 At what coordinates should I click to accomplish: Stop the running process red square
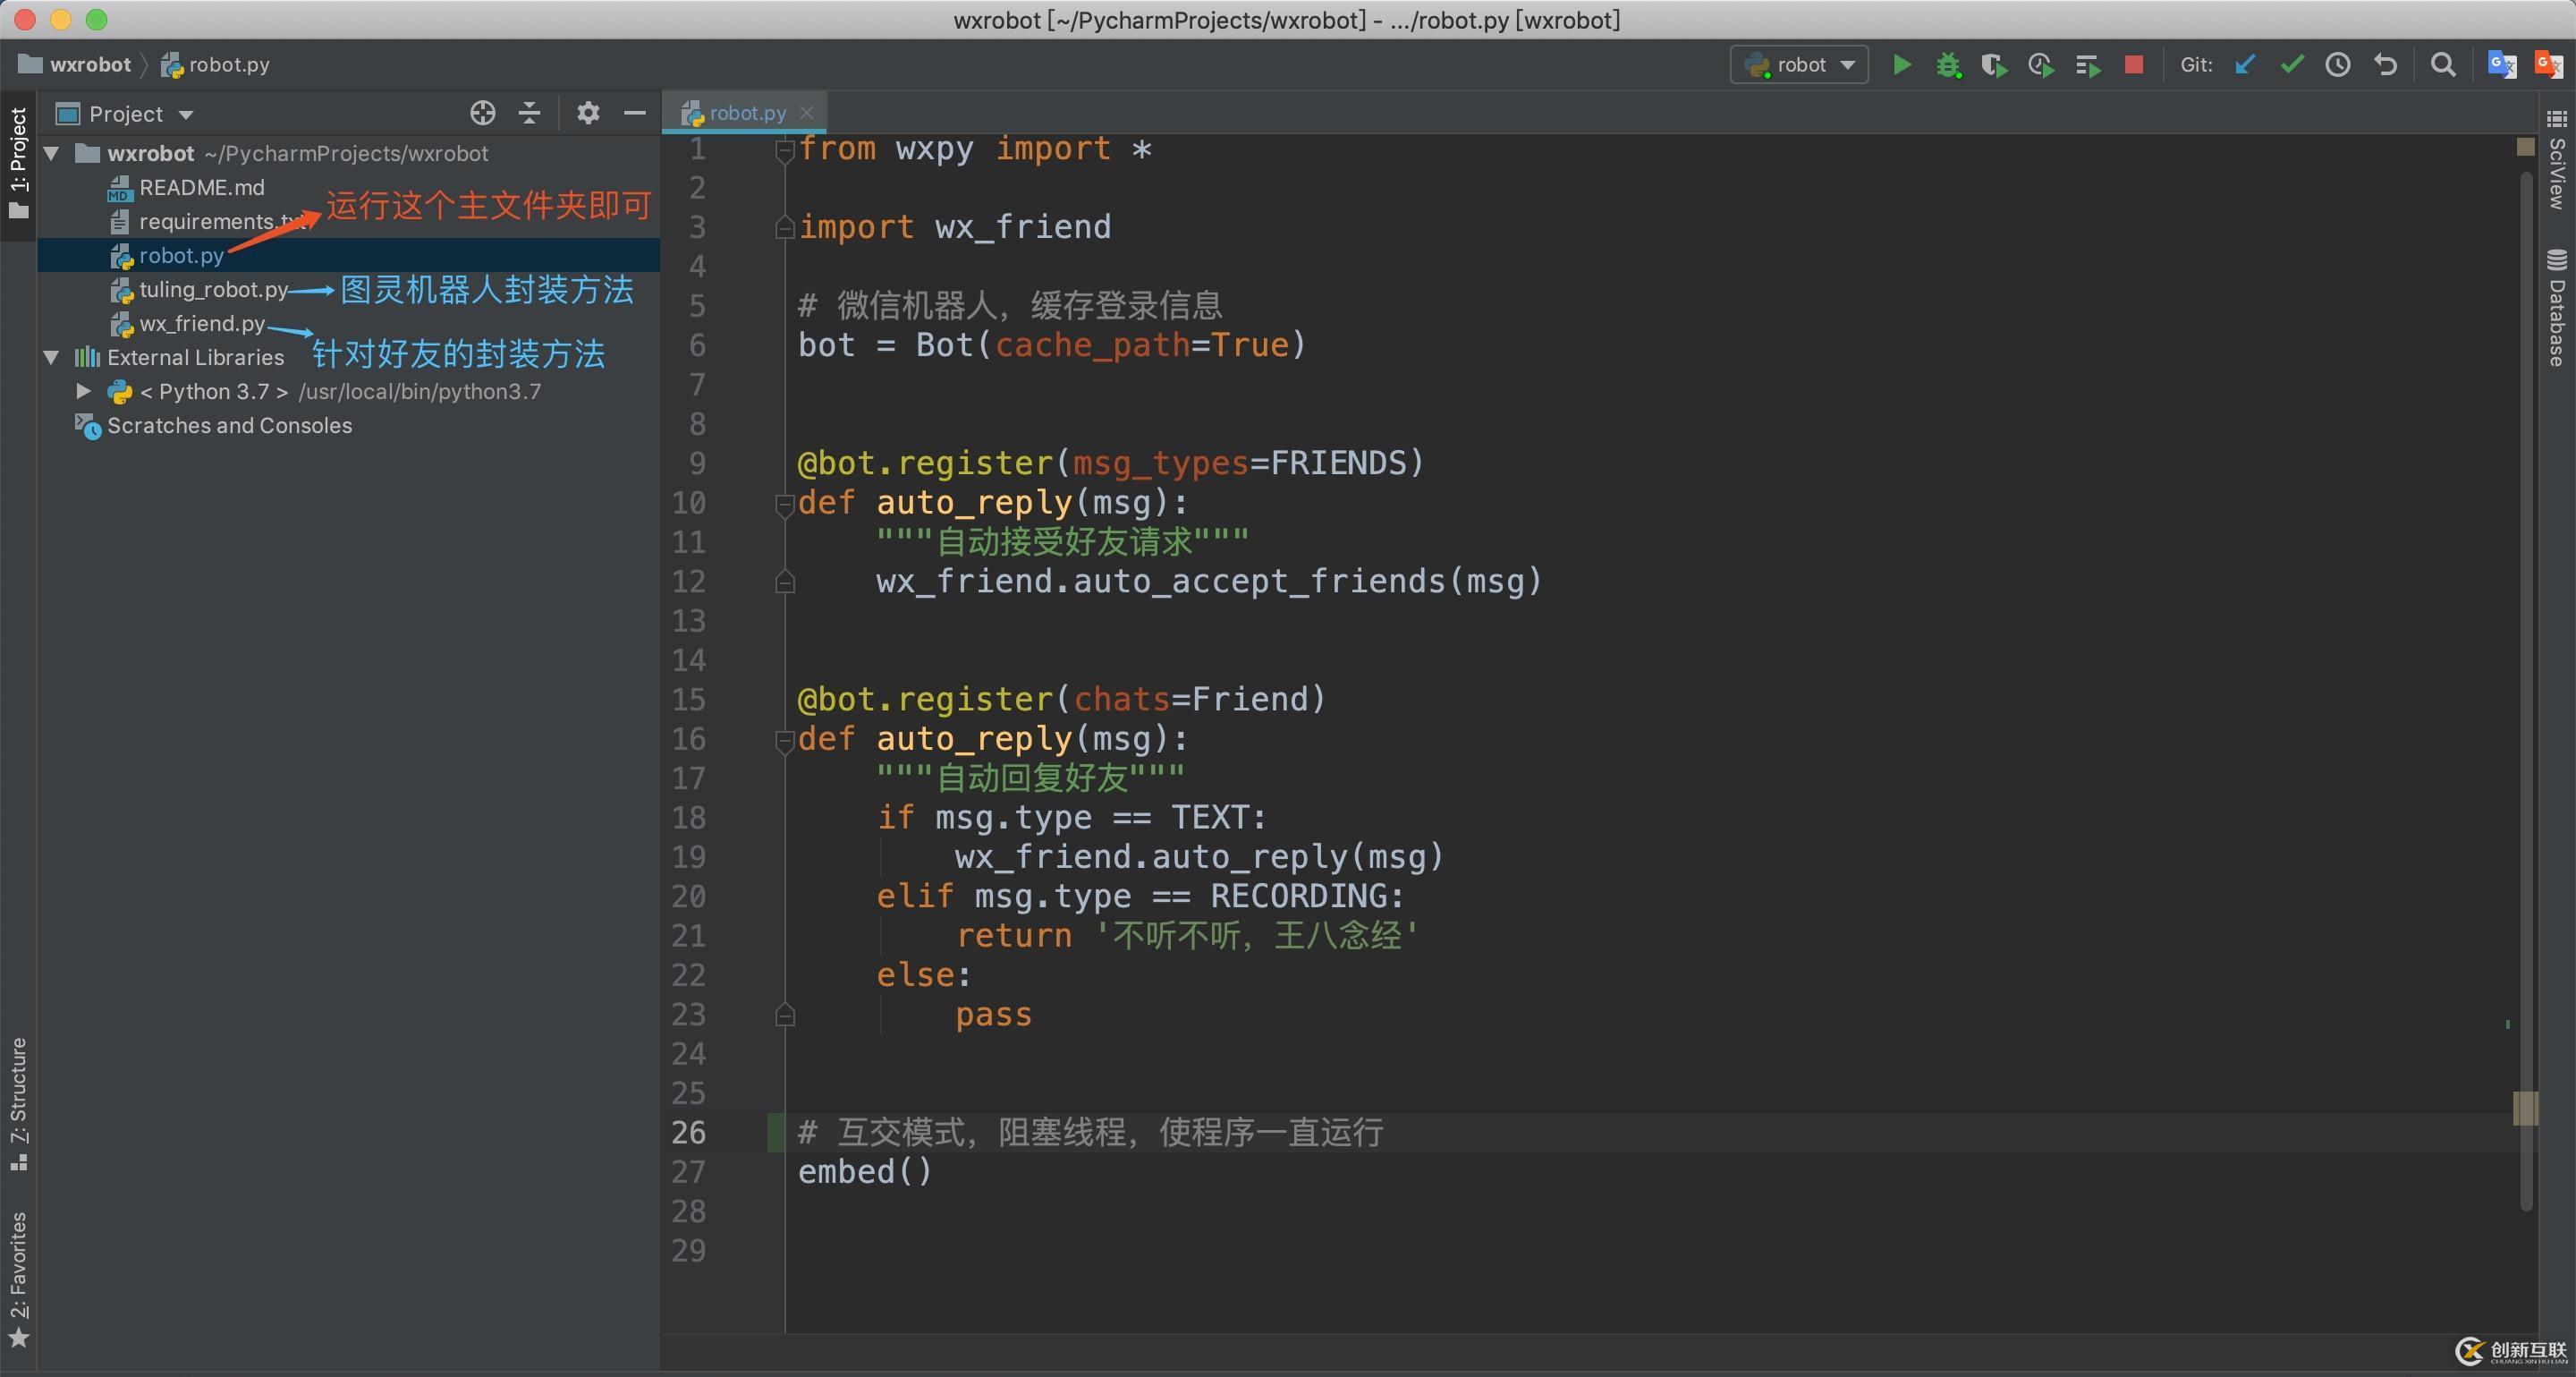2133,65
